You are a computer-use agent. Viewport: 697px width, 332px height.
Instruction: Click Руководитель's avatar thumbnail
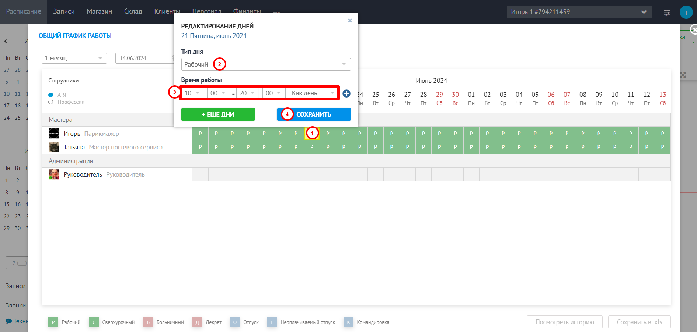[54, 174]
